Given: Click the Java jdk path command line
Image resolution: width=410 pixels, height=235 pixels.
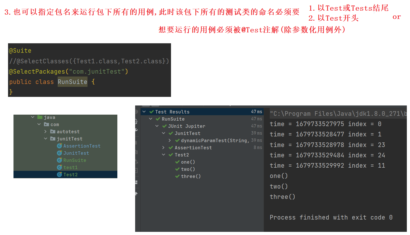Looking at the screenshot, I should click(x=338, y=114).
